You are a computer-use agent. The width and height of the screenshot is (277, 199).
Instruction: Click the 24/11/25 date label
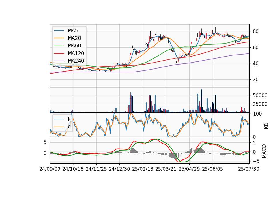(x=96, y=169)
